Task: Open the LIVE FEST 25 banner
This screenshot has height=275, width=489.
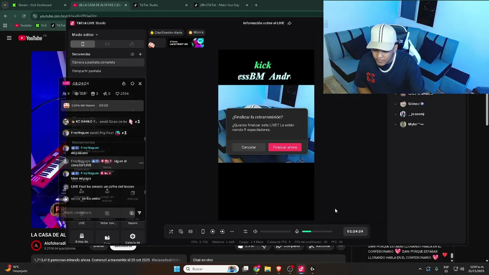Action: tap(186, 43)
